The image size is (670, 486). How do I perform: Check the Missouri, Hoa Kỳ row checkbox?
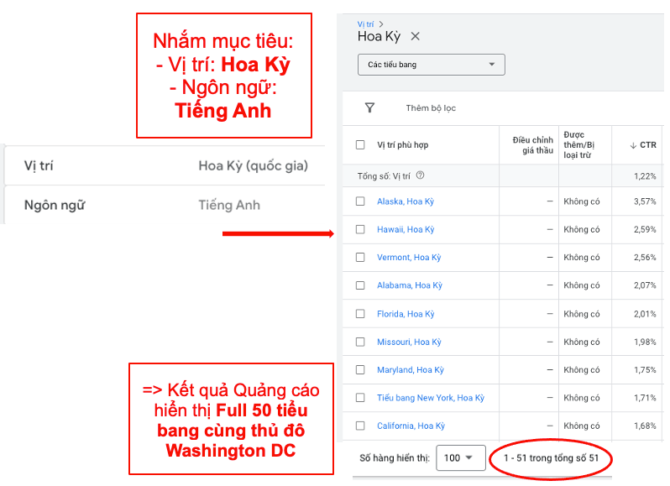pyautogui.click(x=360, y=342)
